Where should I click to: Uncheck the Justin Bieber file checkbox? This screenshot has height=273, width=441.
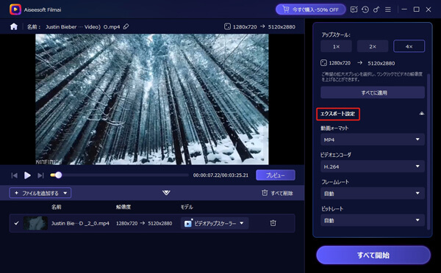tap(17, 223)
